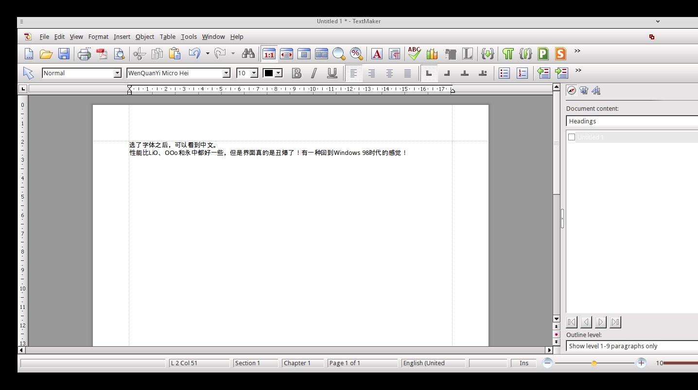Center the paragraph
The width and height of the screenshot is (698, 390).
389,73
